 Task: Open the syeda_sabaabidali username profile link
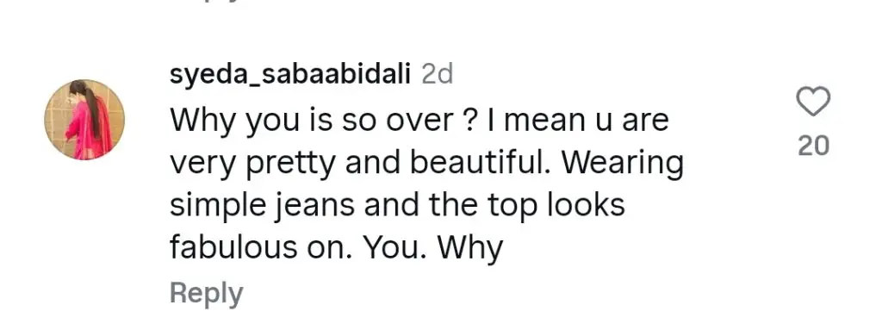click(290, 75)
